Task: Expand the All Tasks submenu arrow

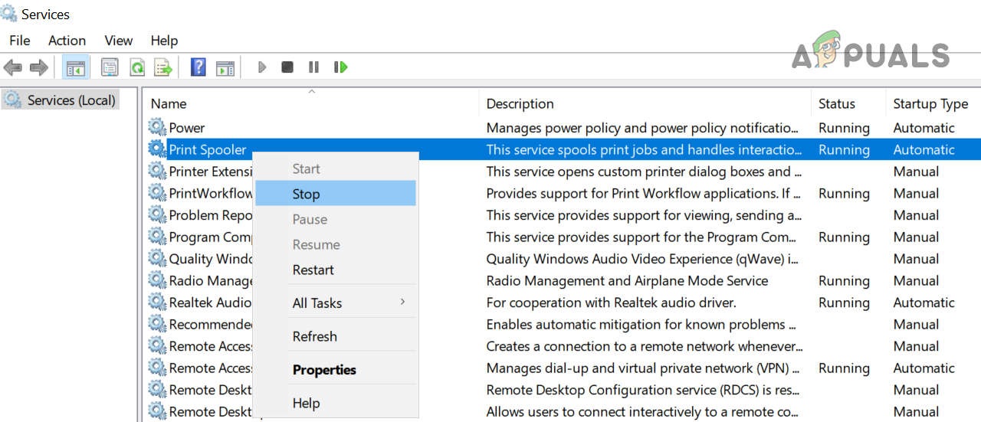Action: 402,303
